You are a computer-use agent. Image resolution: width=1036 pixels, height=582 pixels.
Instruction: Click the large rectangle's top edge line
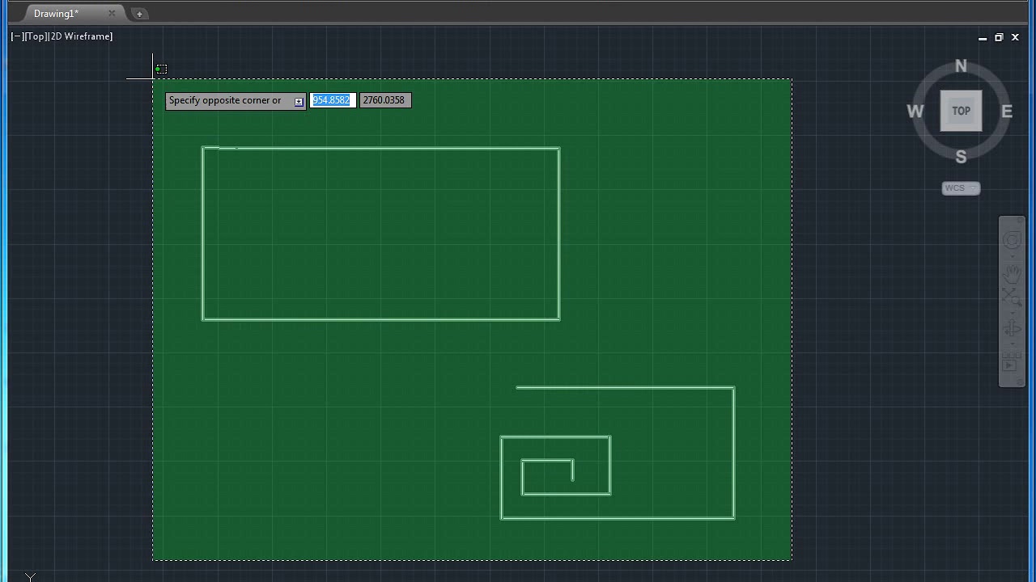pos(380,148)
